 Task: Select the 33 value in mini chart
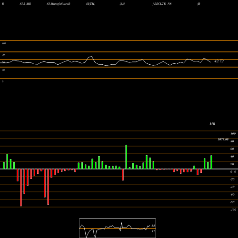coord(153,226)
